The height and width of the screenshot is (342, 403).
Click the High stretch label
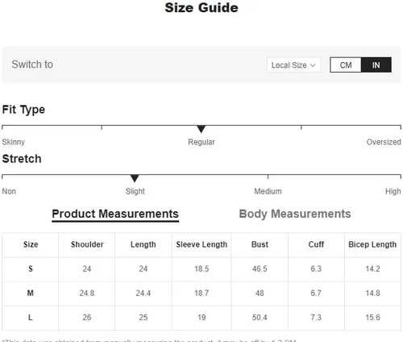pyautogui.click(x=393, y=191)
